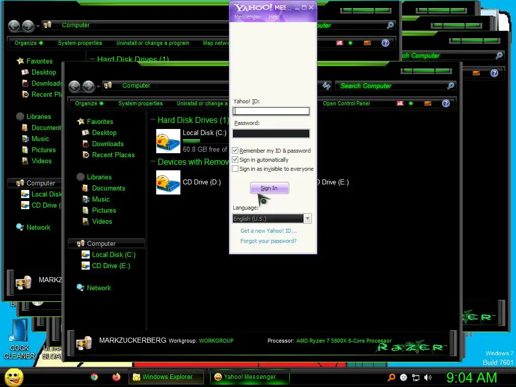Select Music in rear Explorer navigation pane
The image size is (516, 387).
coord(40,139)
